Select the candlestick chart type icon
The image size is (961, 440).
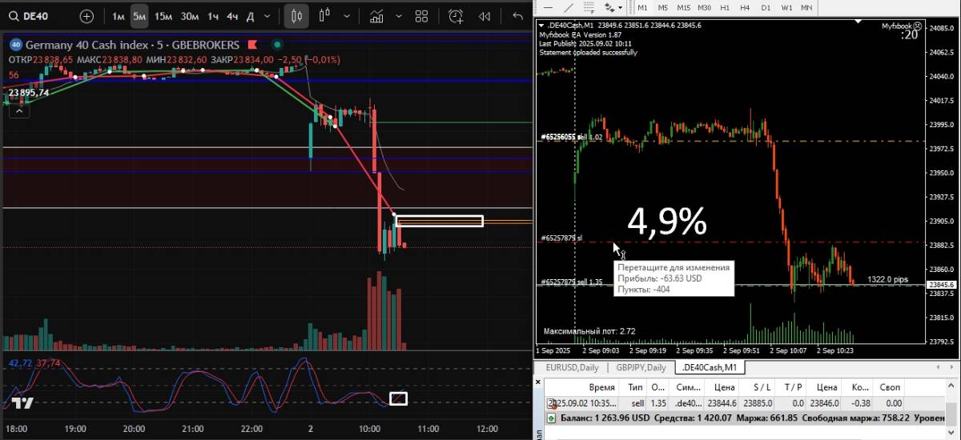pos(296,16)
